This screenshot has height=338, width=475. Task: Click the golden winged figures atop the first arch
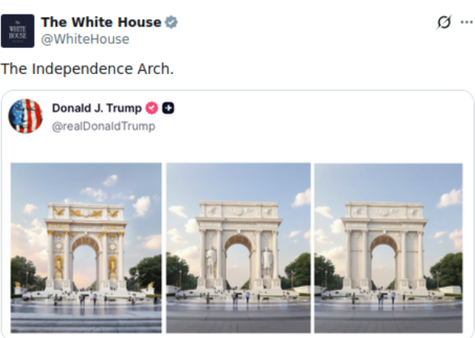(86, 211)
